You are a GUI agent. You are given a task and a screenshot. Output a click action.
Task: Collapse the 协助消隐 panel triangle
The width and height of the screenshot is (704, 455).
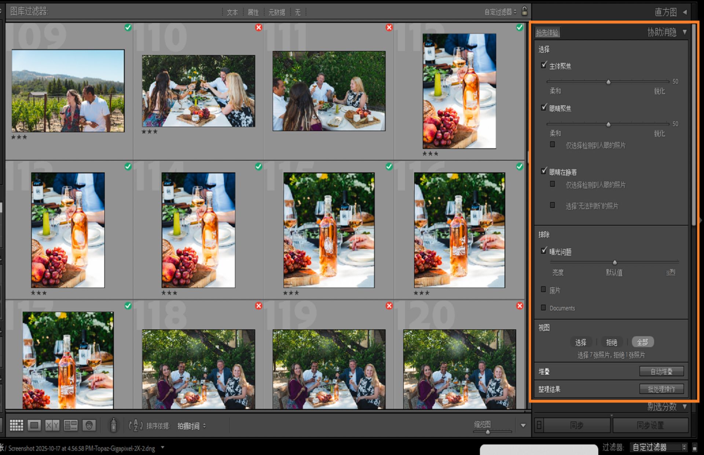click(x=685, y=32)
